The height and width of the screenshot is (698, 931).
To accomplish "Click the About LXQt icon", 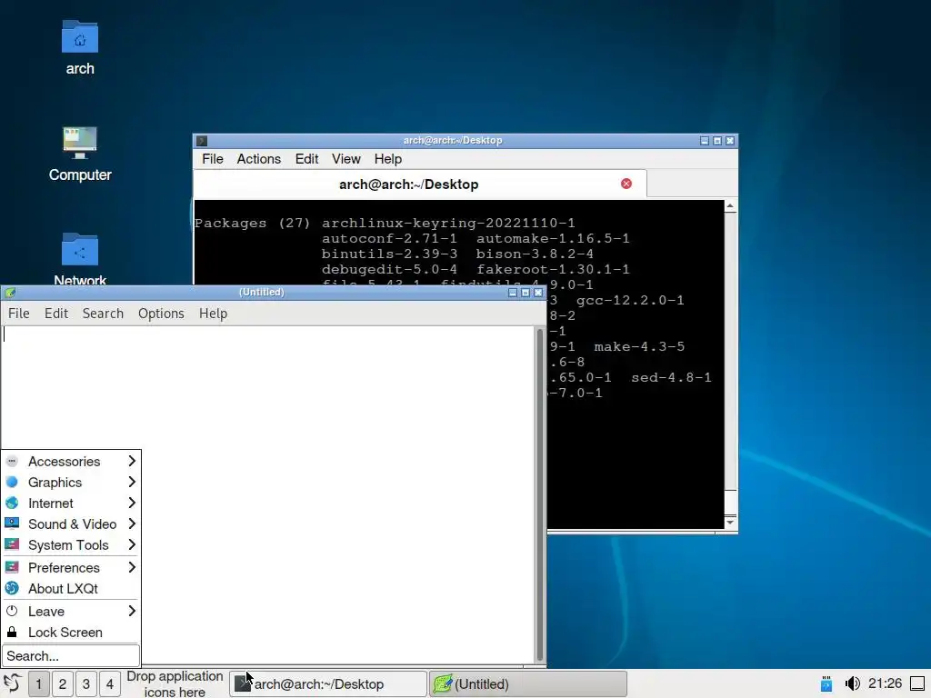I will coord(12,588).
